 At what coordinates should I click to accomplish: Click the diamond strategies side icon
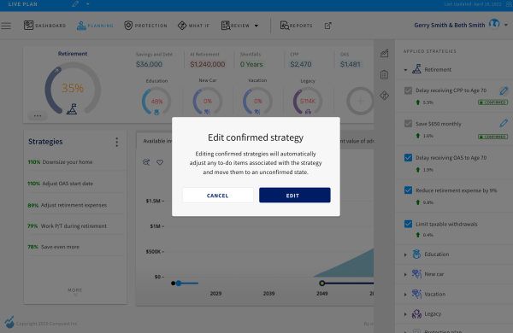point(384,96)
